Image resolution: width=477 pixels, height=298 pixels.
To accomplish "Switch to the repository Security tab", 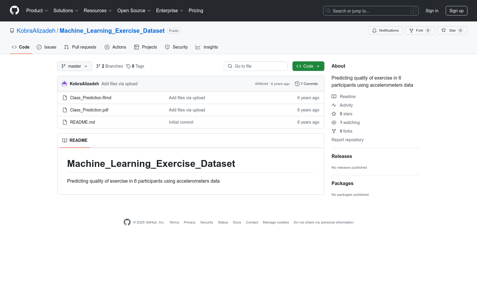I will click(x=176, y=47).
